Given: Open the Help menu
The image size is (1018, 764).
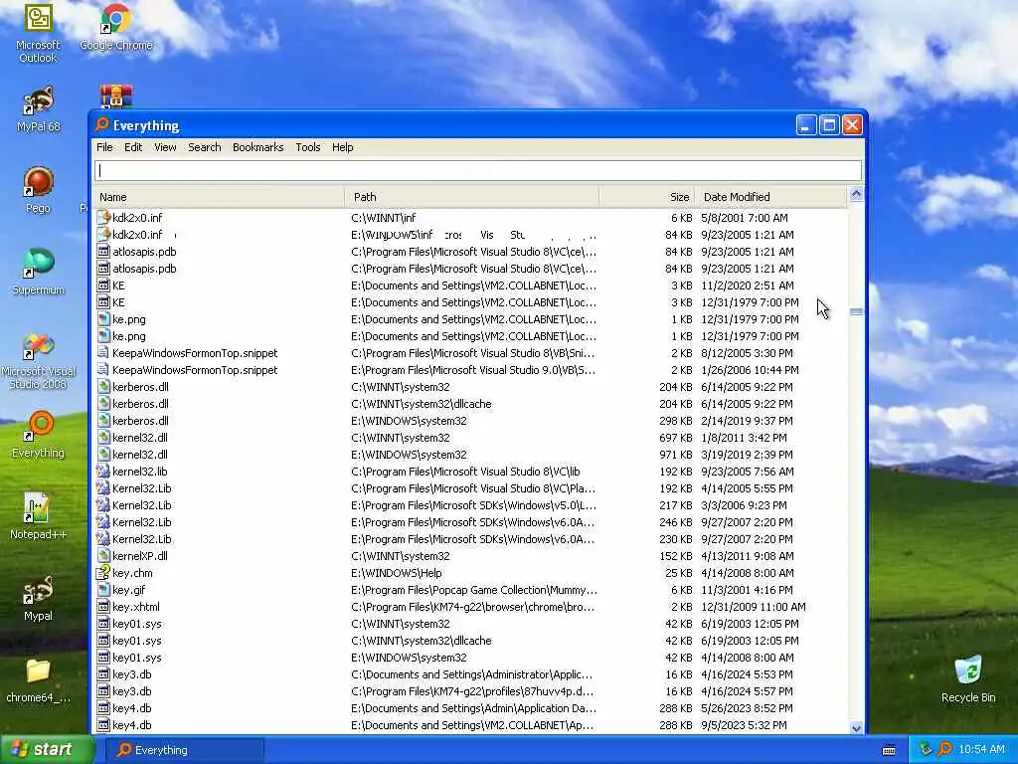Looking at the screenshot, I should click(x=342, y=147).
